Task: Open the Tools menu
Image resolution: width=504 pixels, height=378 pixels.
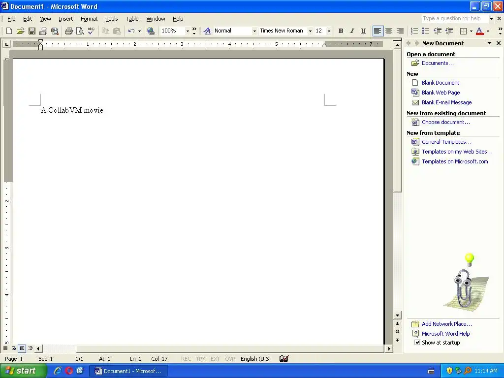Action: [x=112, y=19]
